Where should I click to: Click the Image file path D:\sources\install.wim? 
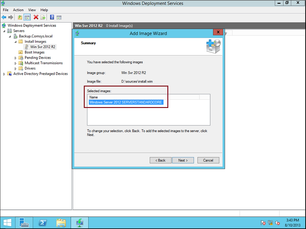(x=137, y=81)
